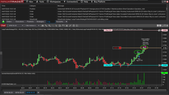
Task: Select the Log tab
Action: tap(51, 22)
